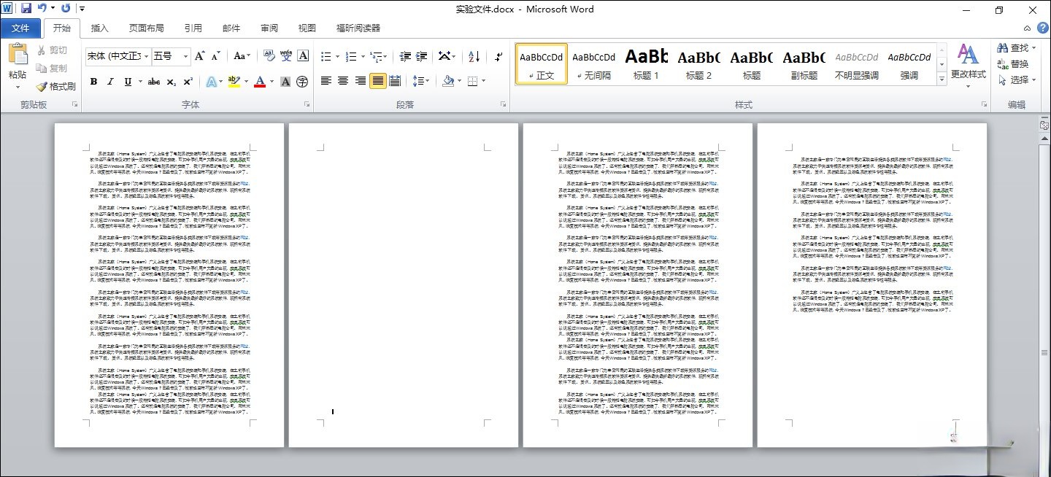Redo the last action
The width and height of the screenshot is (1051, 477).
(x=66, y=9)
